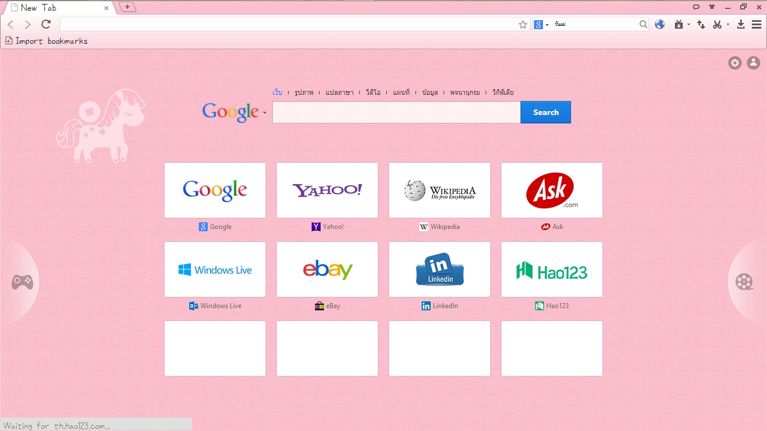Click the Wikipedia W favicon below its tile
This screenshot has width=767, height=431.
pyautogui.click(x=424, y=227)
